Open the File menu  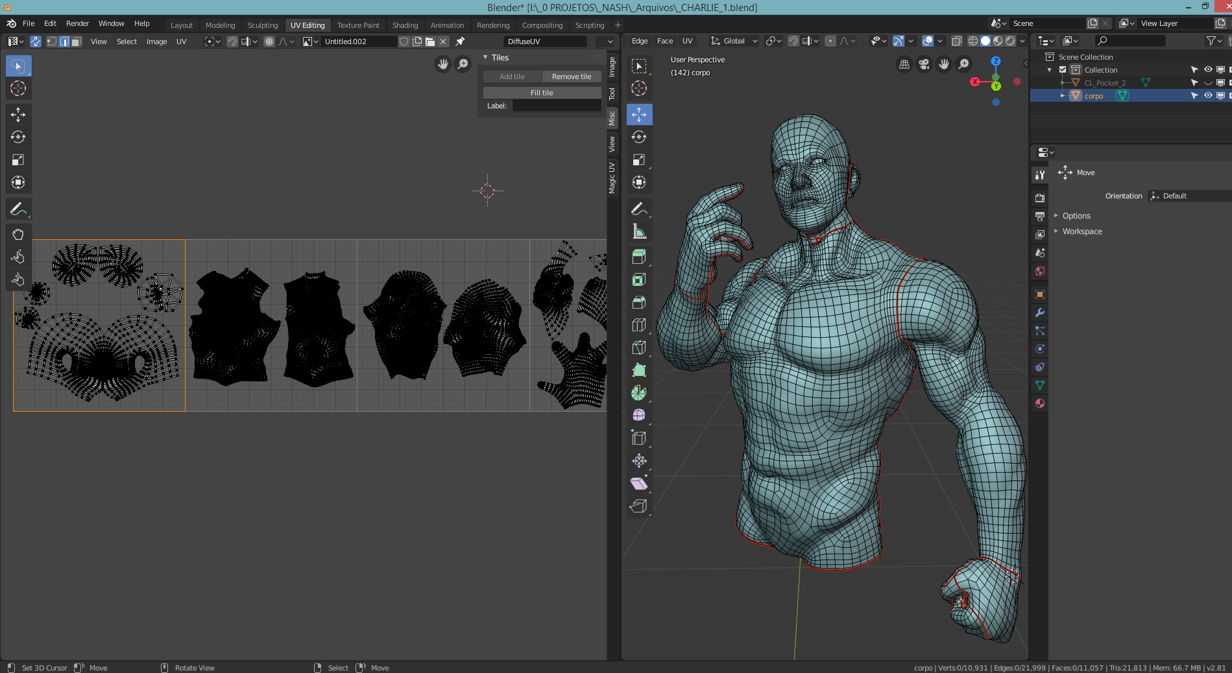point(29,23)
